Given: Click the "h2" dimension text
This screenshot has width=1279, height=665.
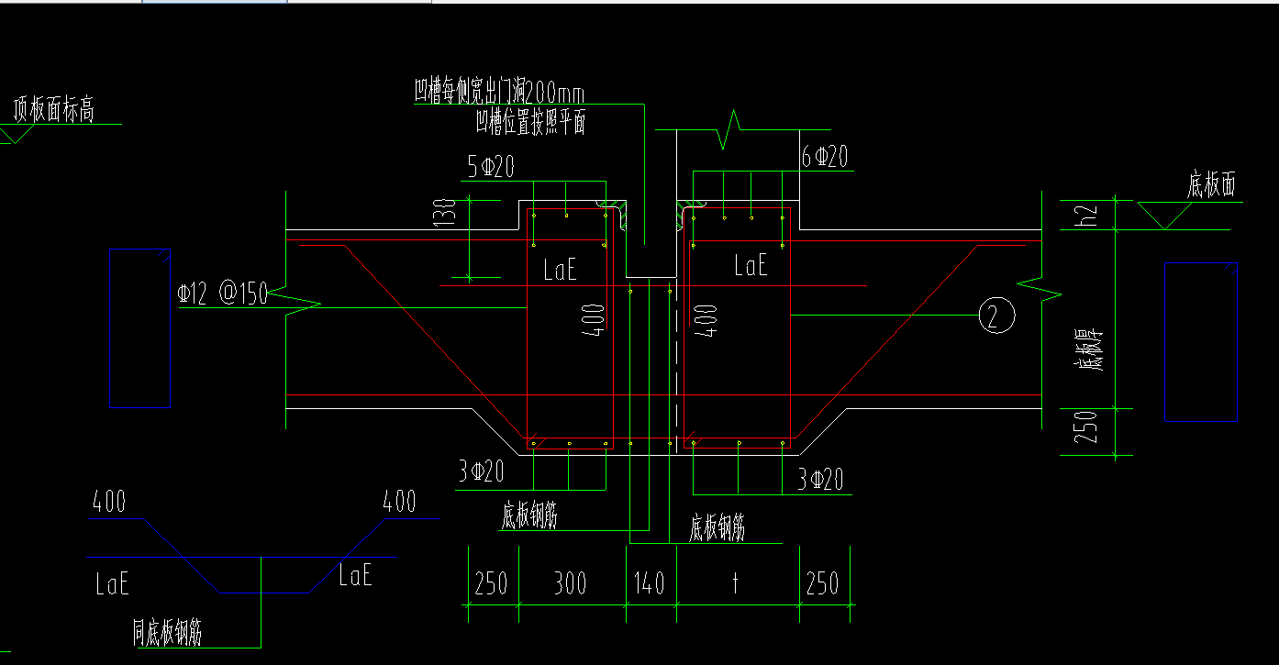Looking at the screenshot, I should tap(1084, 215).
